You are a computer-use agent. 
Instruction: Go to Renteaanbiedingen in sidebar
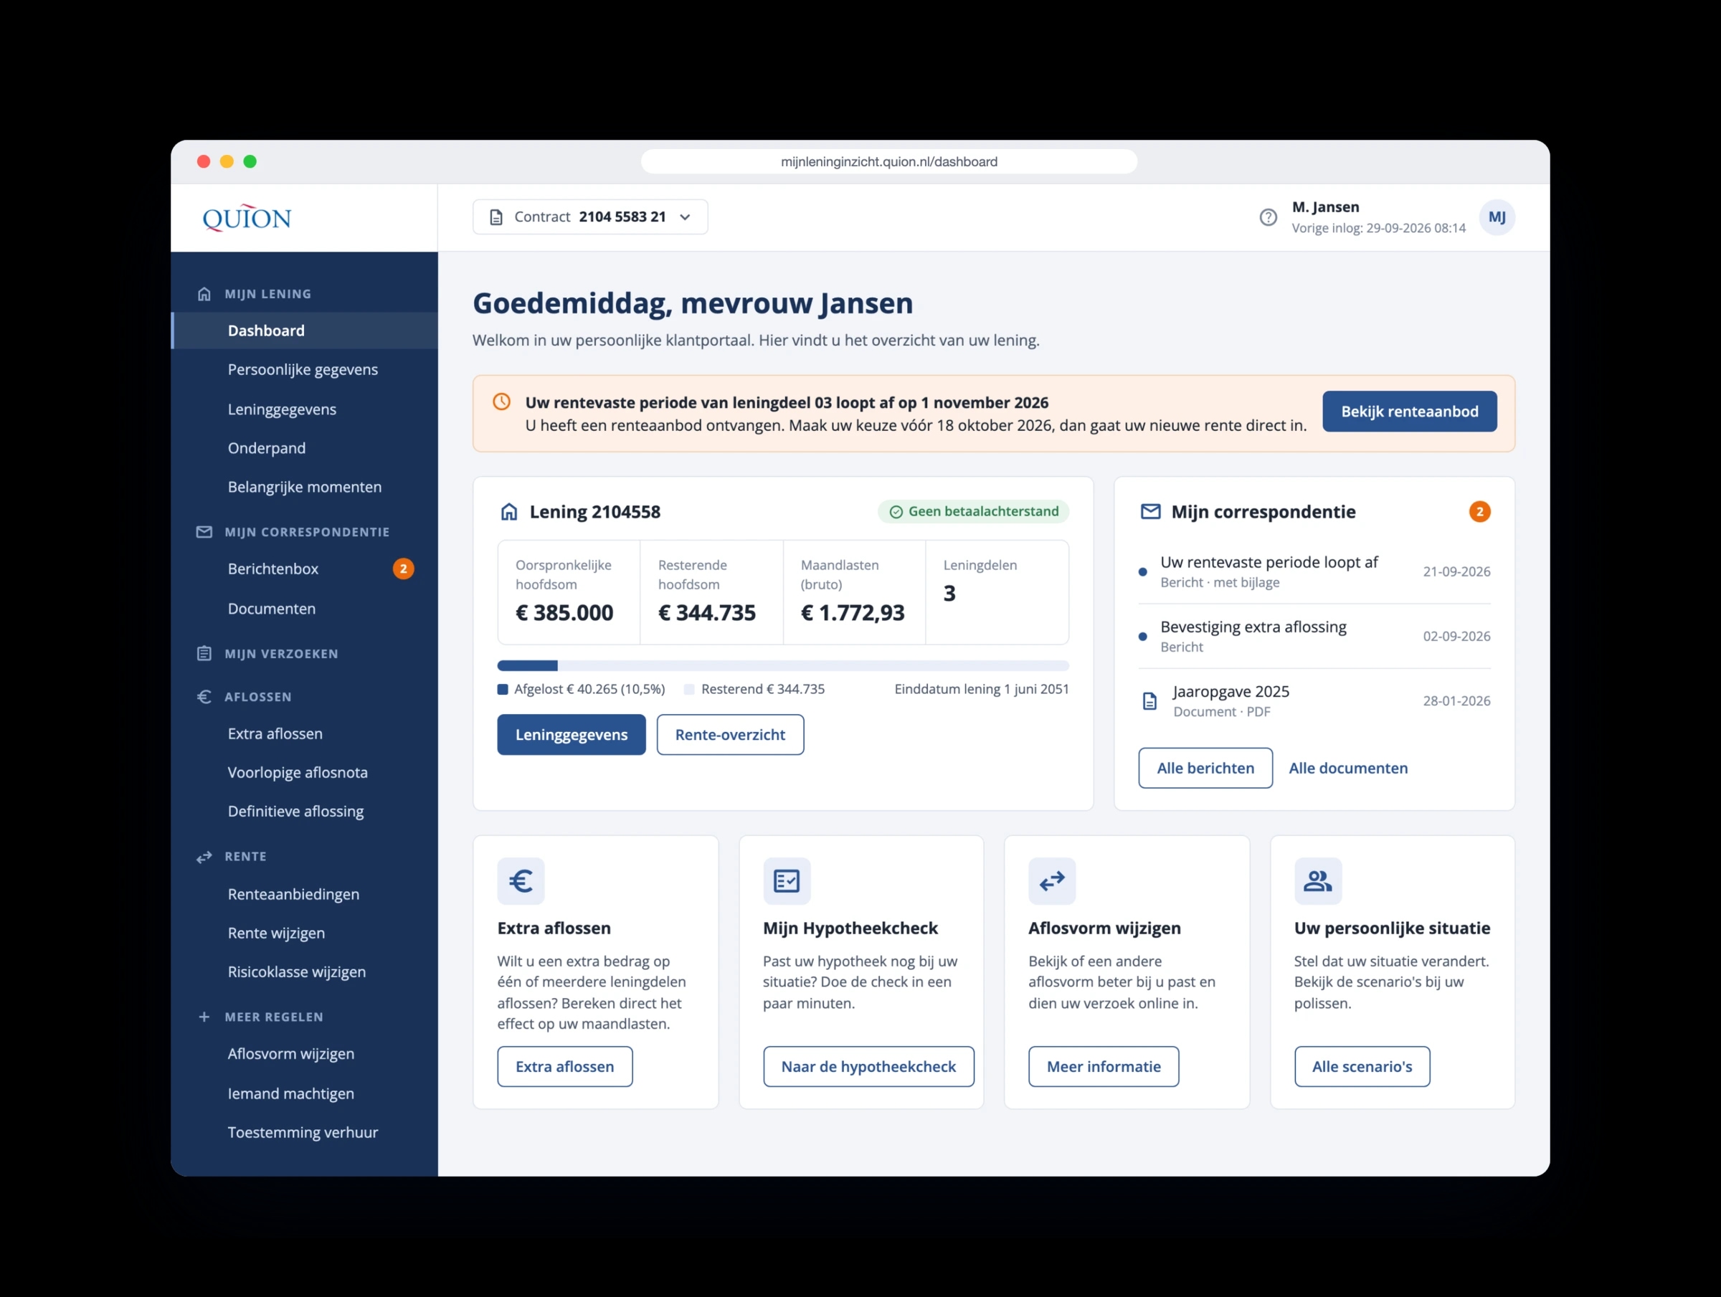point(293,894)
